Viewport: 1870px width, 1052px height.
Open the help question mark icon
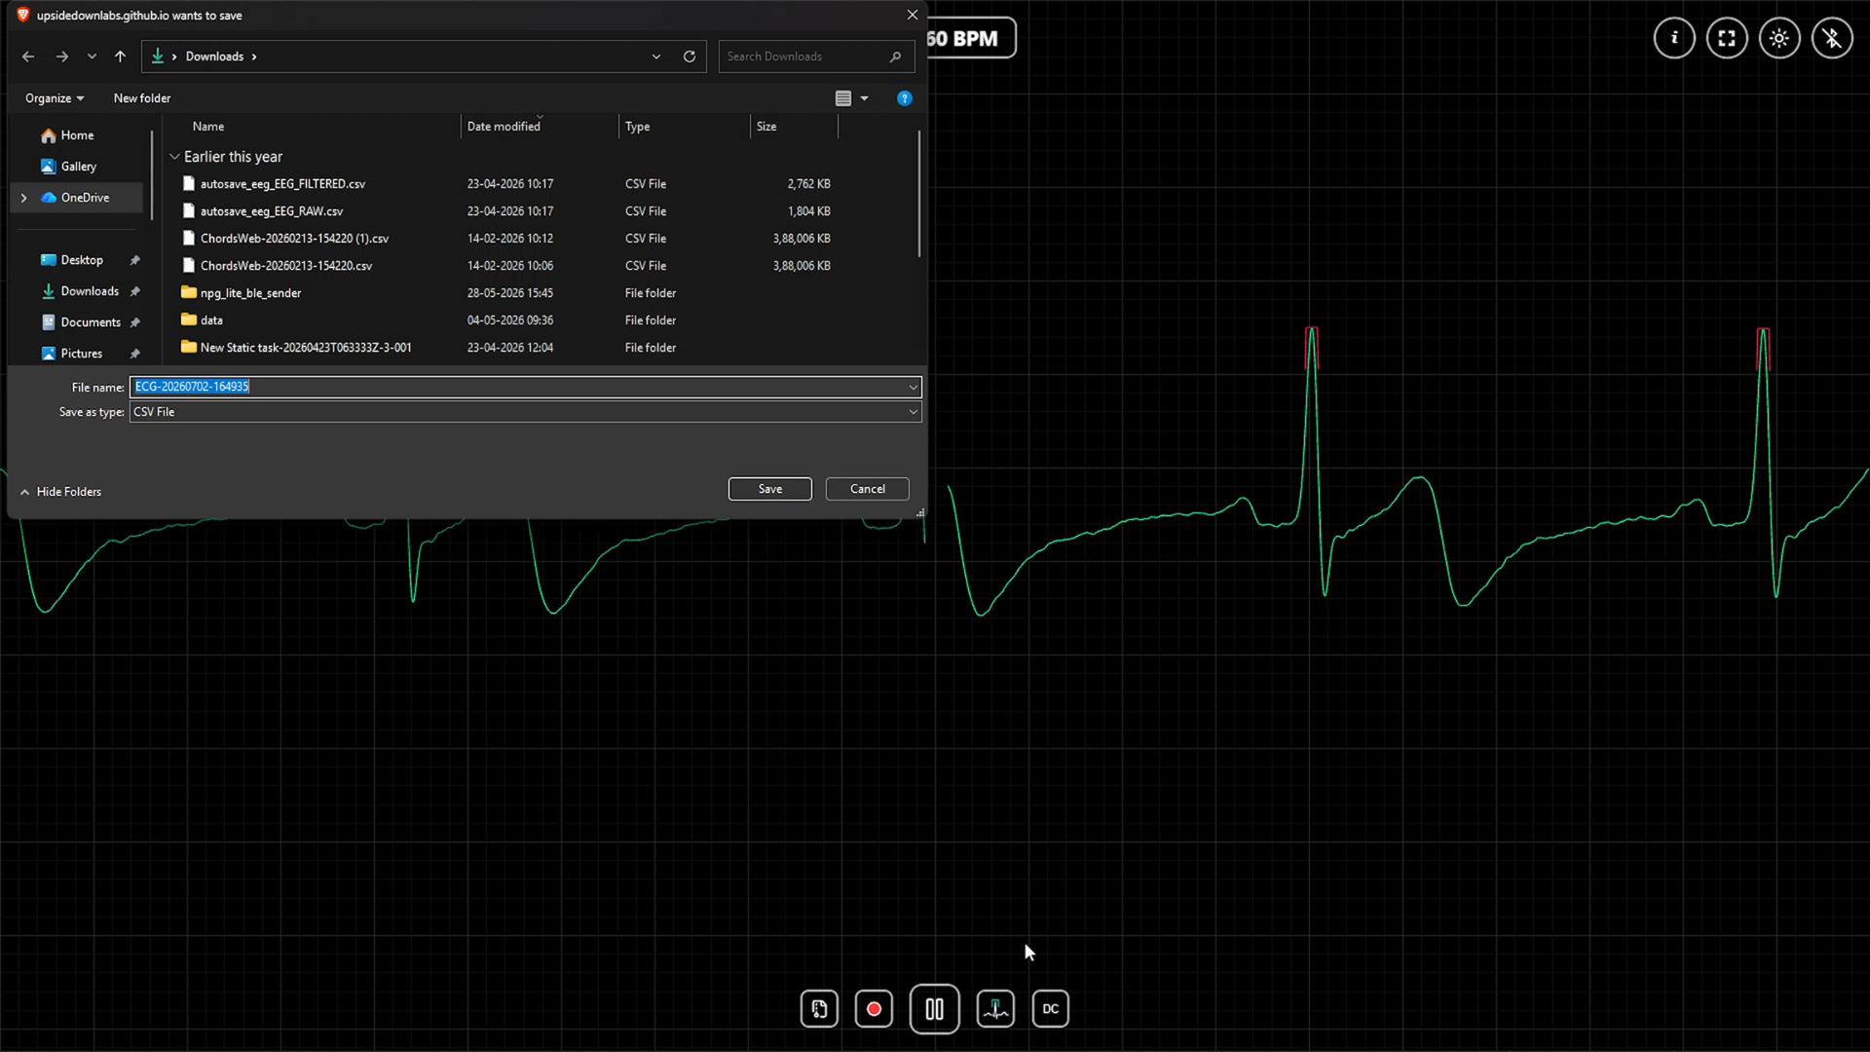pos(905,98)
